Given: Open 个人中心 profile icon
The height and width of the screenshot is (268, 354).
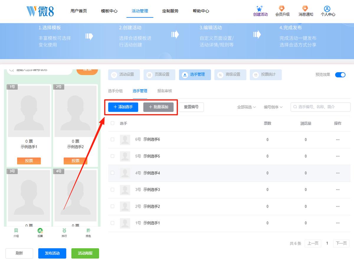Looking at the screenshot, I should click(x=327, y=9).
